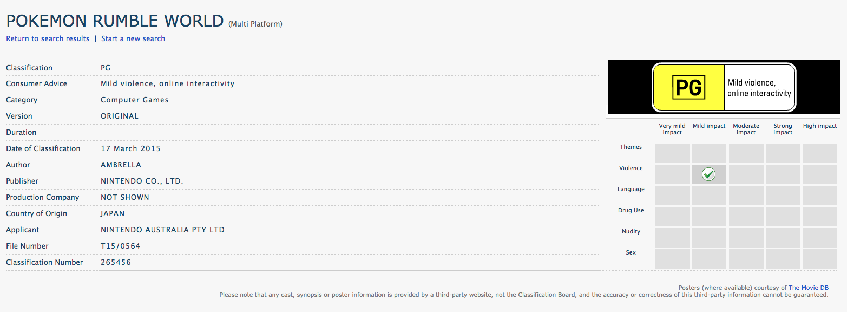847x312 pixels.
Task: Click the Sex high impact cell
Action: [819, 258]
